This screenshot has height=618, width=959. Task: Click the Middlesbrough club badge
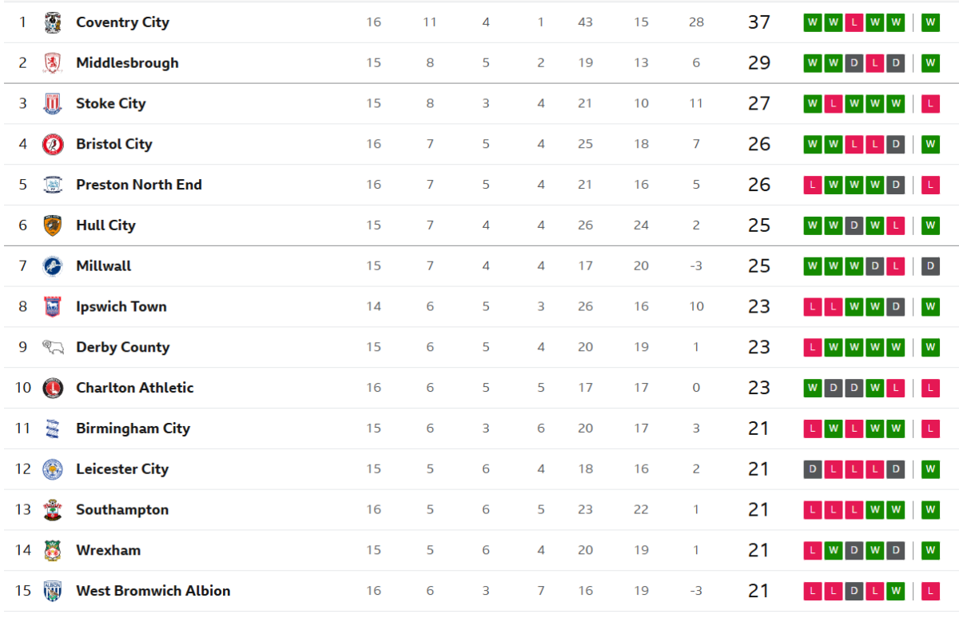point(53,63)
